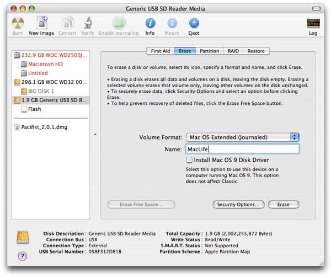
Task: Switch to the Partition tab
Action: click(210, 51)
